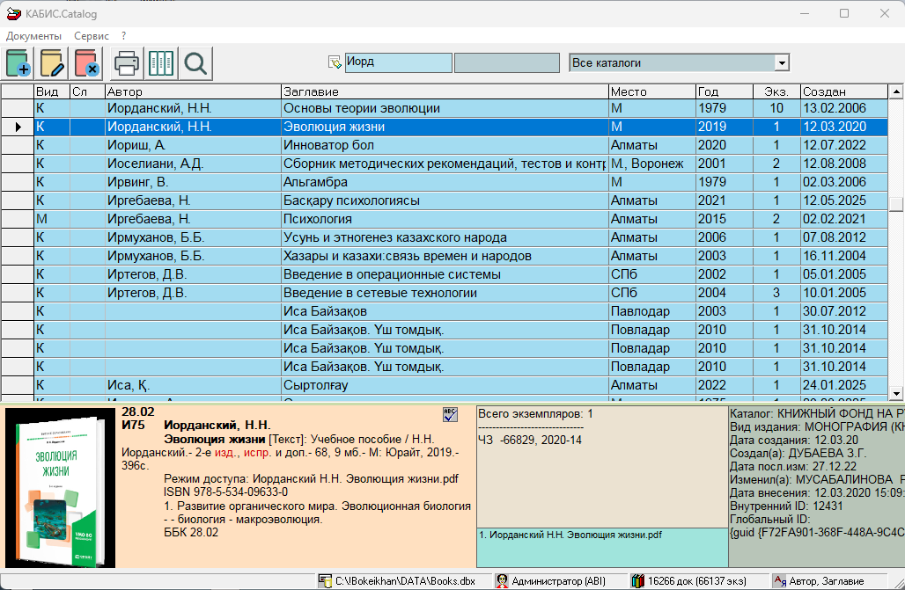
Task: Open attached Эволюция жизни.pdf file entry
Action: click(x=570, y=535)
